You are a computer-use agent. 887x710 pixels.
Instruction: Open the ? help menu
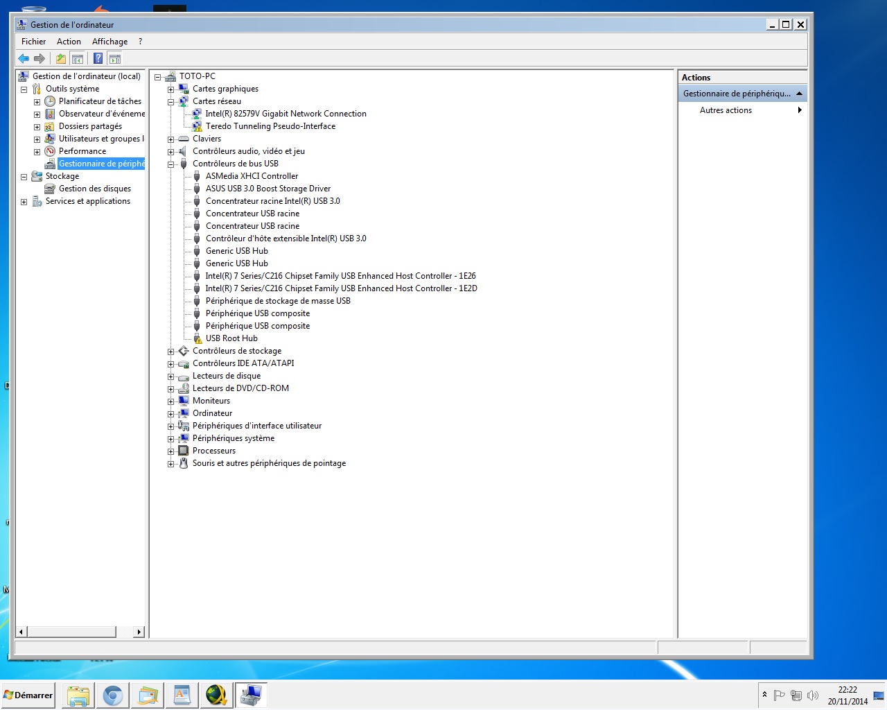140,42
